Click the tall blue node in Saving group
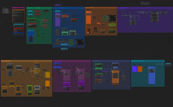 point(152,75)
